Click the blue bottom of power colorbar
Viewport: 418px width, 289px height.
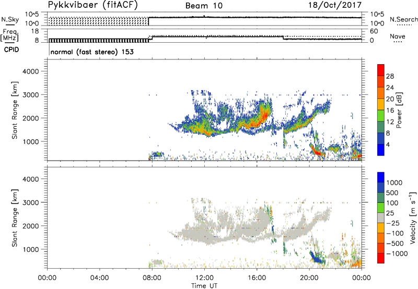tap(381, 150)
